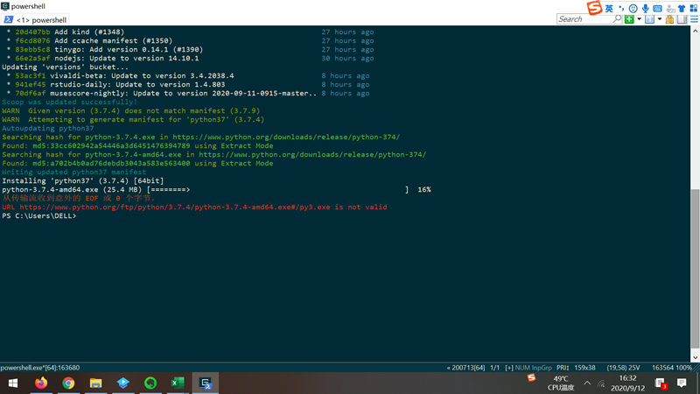
Task: Open Sogou soft keyboard icon
Action: click(657, 9)
